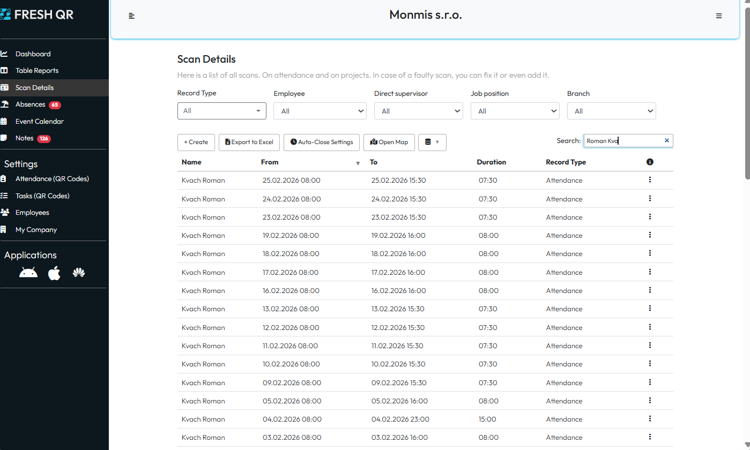Viewport: 750px width, 450px height.
Task: Collapse sidebar using top-left menu icon
Action: pyautogui.click(x=132, y=16)
